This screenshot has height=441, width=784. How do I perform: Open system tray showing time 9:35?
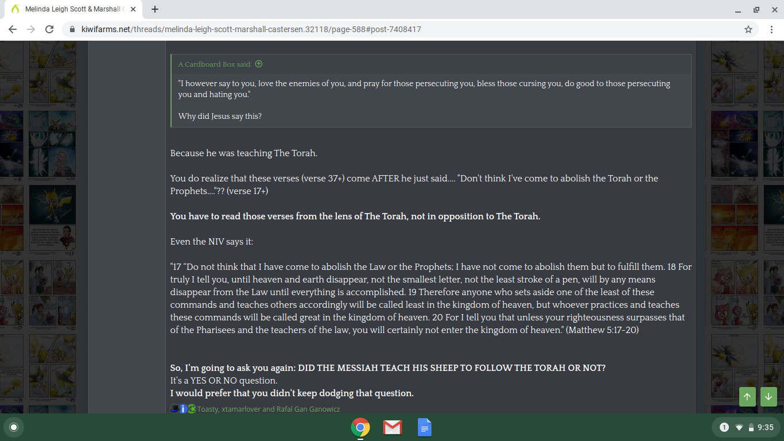coord(746,427)
